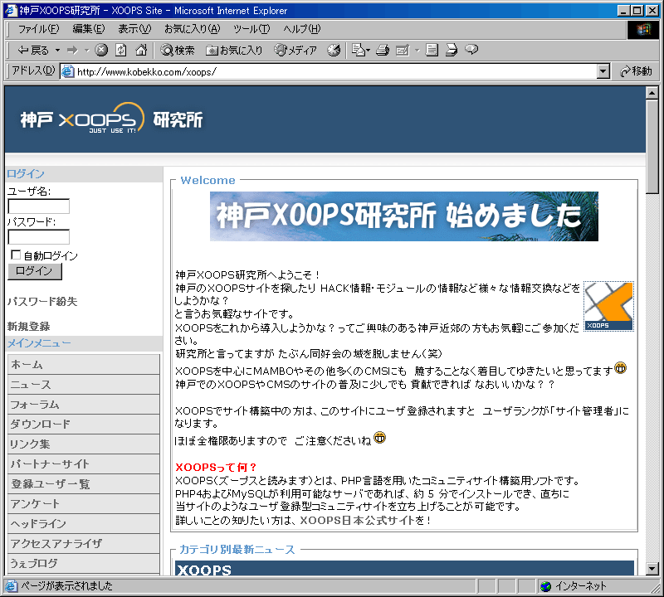
Task: Open Access Analyzer (アクセスアナライザ) menu item
Action: tap(84, 543)
